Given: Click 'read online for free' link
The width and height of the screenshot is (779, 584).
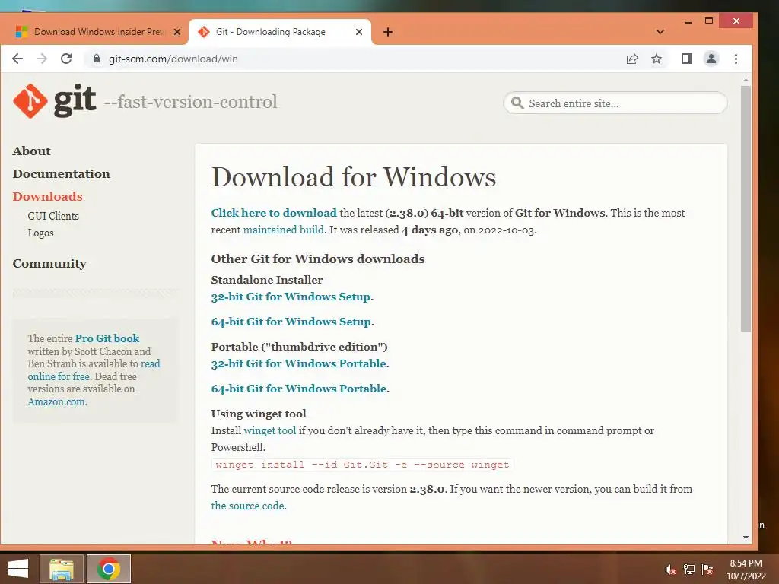Looking at the screenshot, I should click(x=94, y=370).
